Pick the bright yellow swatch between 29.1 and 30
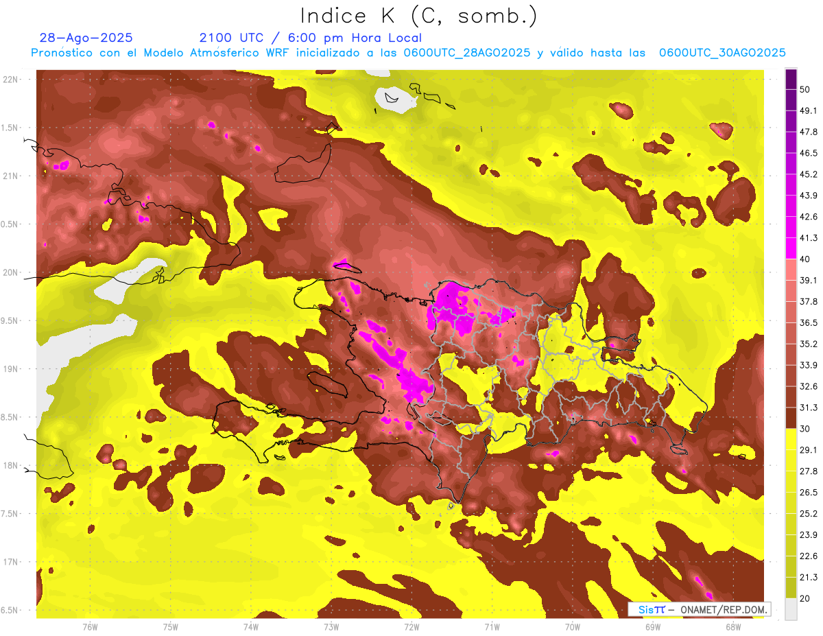823x636 pixels. [x=791, y=440]
